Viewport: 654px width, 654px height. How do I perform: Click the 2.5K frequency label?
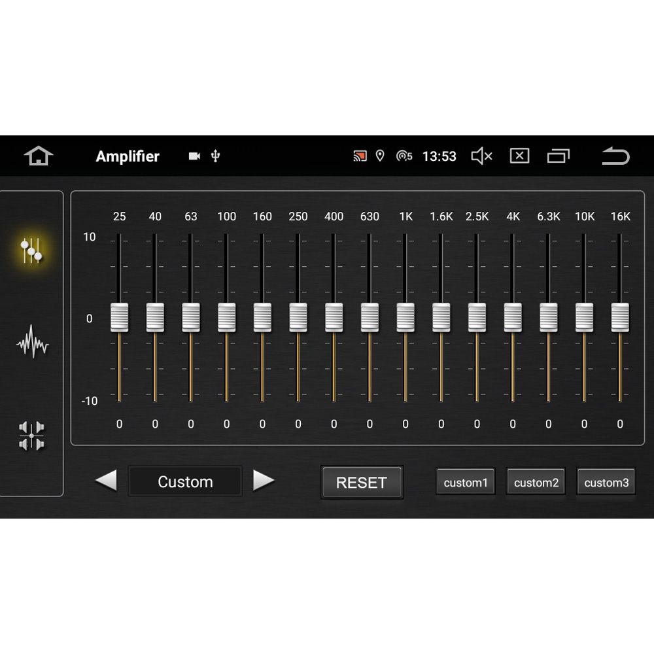[477, 216]
